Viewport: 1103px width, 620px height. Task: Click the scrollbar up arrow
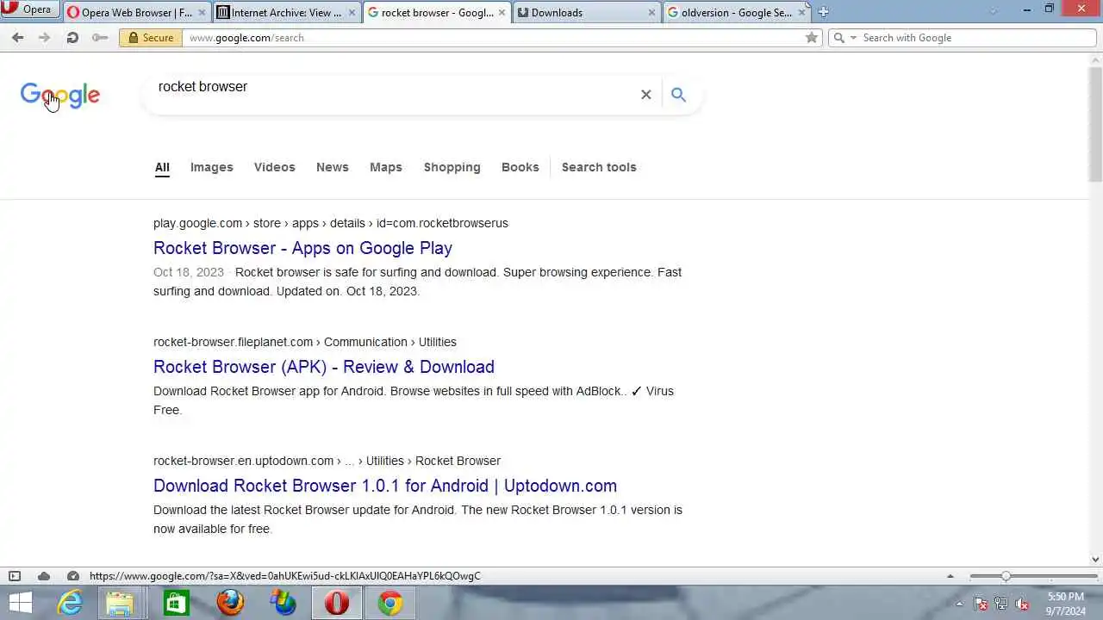coord(1096,59)
